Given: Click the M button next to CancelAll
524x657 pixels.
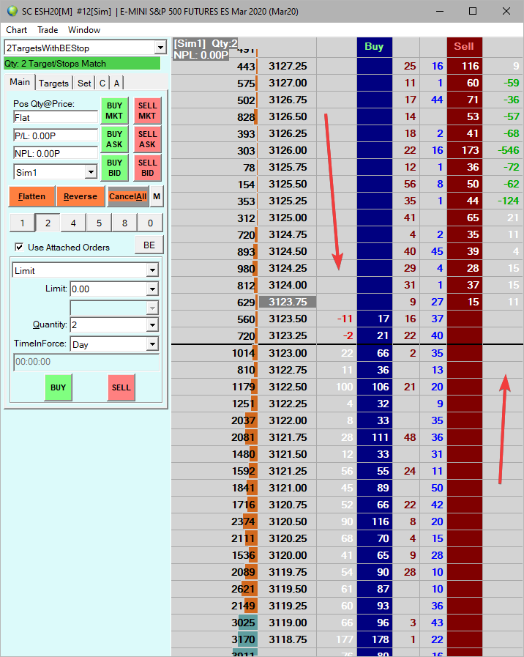Looking at the screenshot, I should [157, 196].
